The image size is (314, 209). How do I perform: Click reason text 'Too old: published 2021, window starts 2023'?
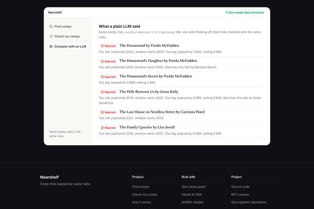coord(131,118)
